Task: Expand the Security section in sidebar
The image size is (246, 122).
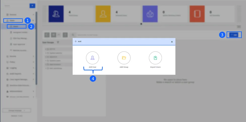Action: pos(20,56)
